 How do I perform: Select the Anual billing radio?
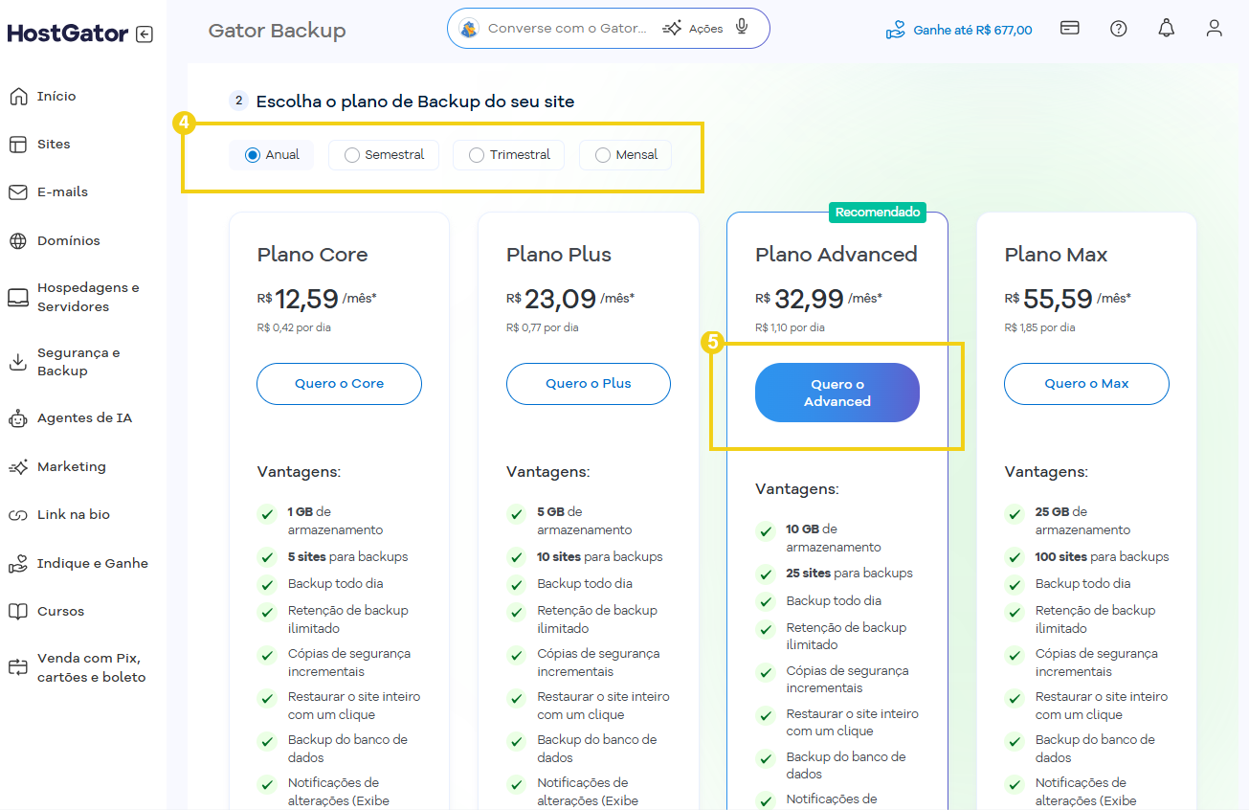click(x=253, y=155)
